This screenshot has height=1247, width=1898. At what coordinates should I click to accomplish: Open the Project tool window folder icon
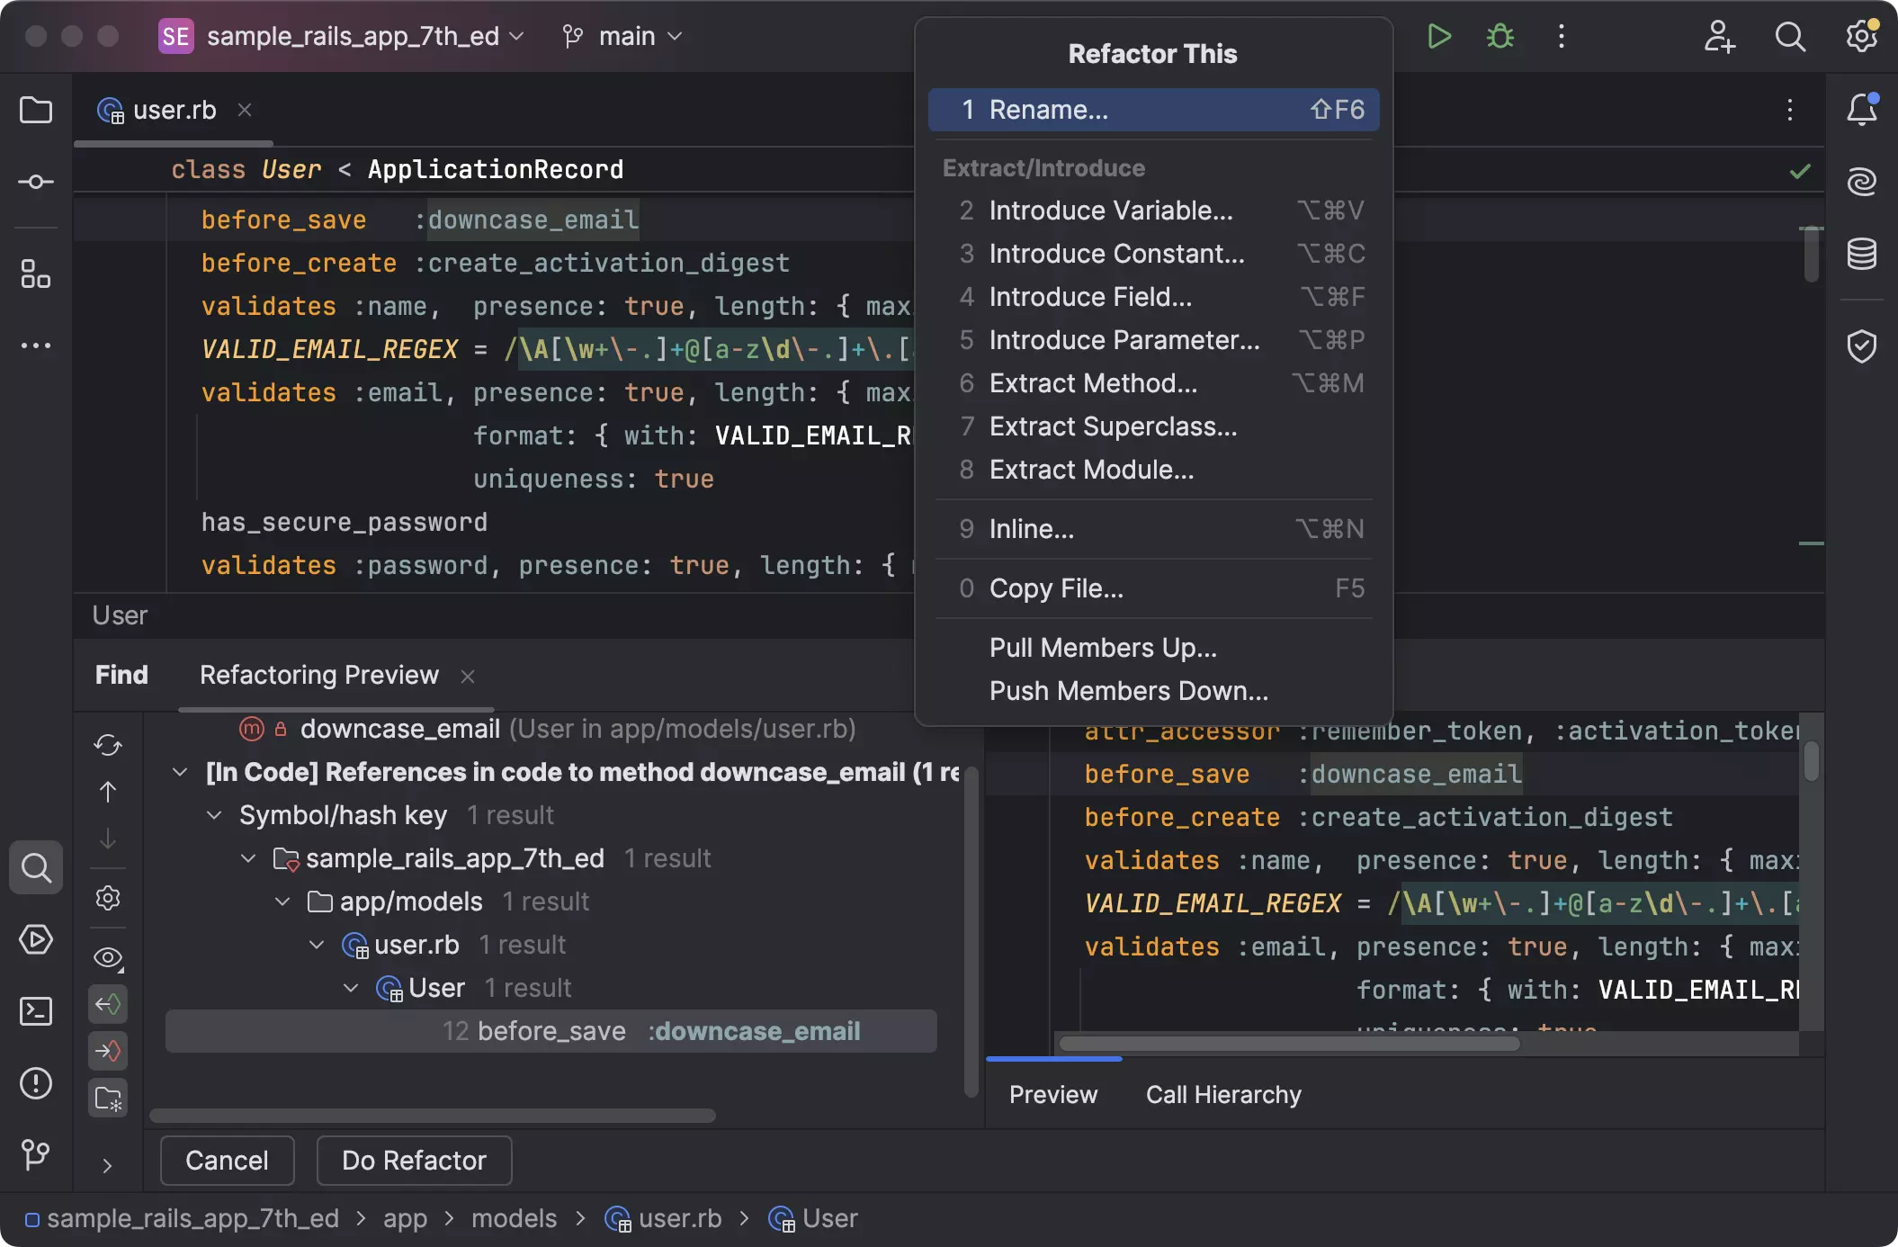pyautogui.click(x=36, y=110)
